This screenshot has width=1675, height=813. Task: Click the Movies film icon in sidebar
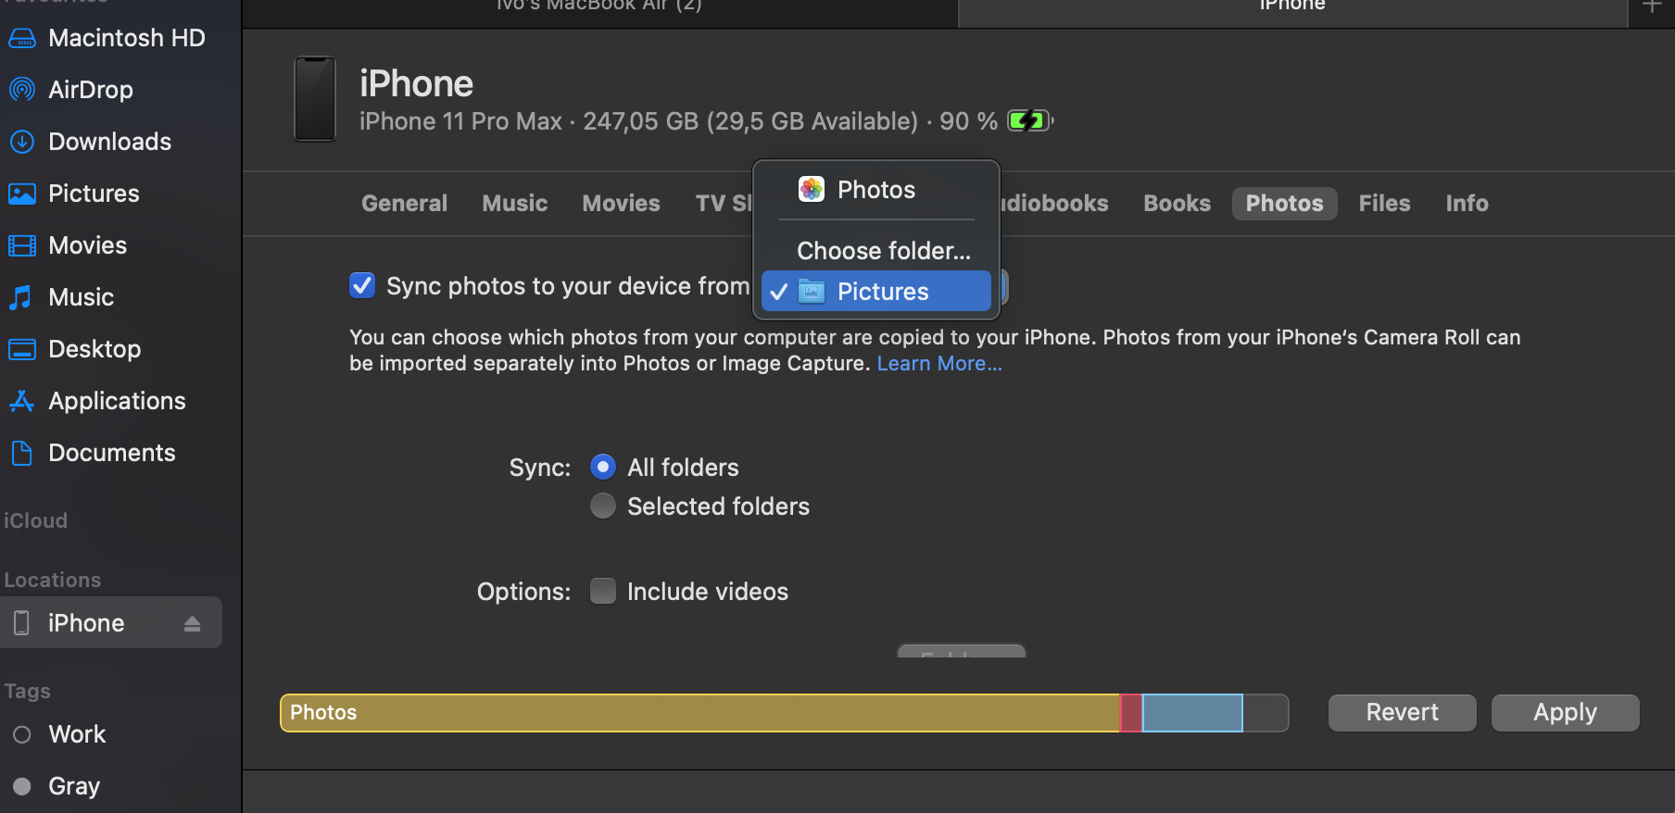click(x=22, y=245)
